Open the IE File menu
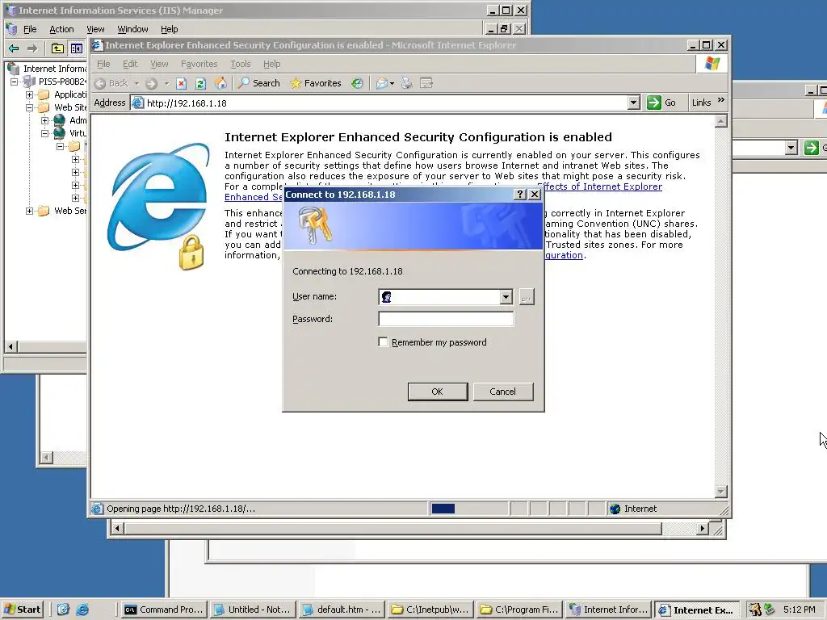 [x=103, y=64]
